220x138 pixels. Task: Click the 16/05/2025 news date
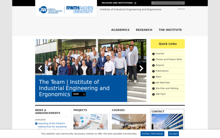pyautogui.click(x=40, y=120)
